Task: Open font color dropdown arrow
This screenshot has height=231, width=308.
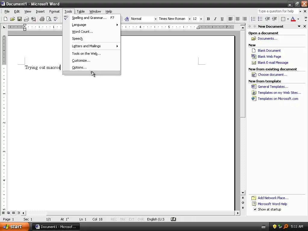Action: [x=298, y=19]
